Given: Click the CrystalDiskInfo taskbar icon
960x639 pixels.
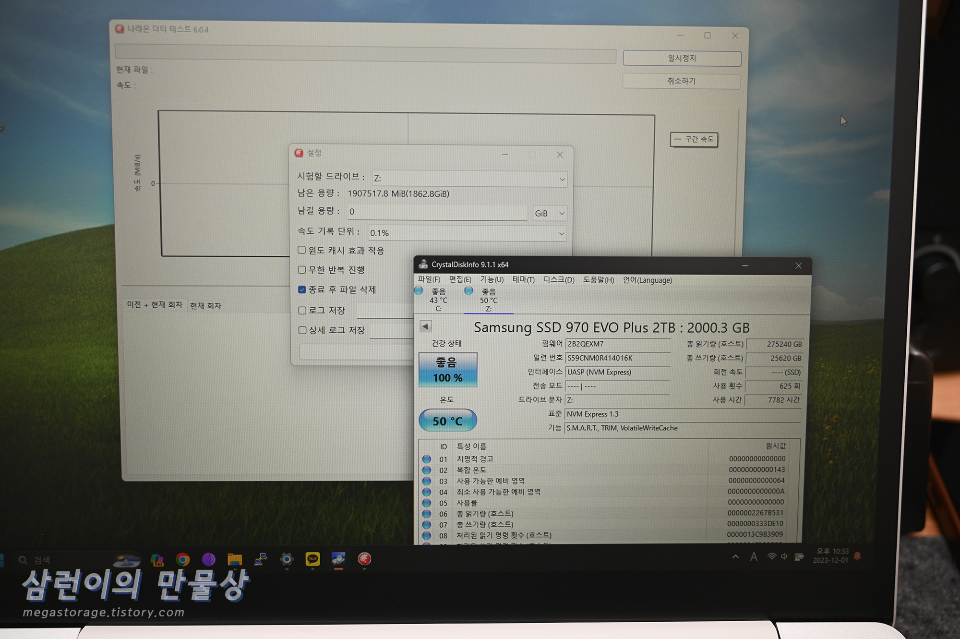Looking at the screenshot, I should 338,559.
